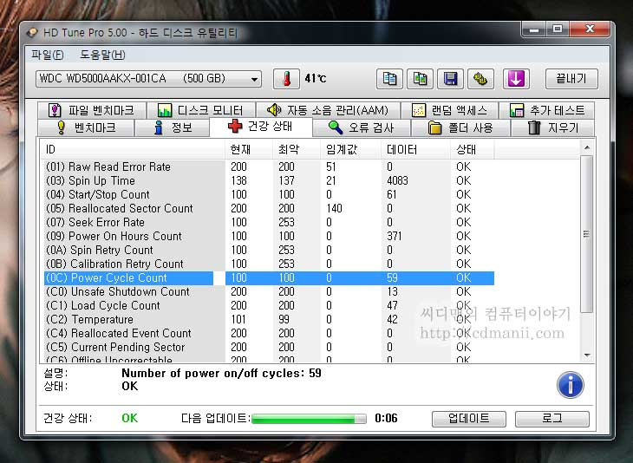This screenshot has height=463, width=633.
Task: Switch to the 오류 검사 tab
Action: 361,127
